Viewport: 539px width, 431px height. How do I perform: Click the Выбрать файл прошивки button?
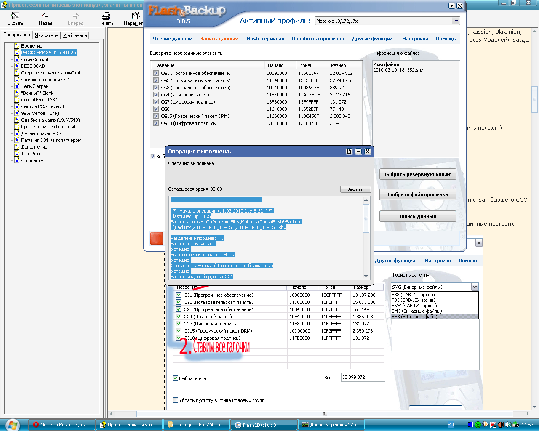[x=417, y=194]
